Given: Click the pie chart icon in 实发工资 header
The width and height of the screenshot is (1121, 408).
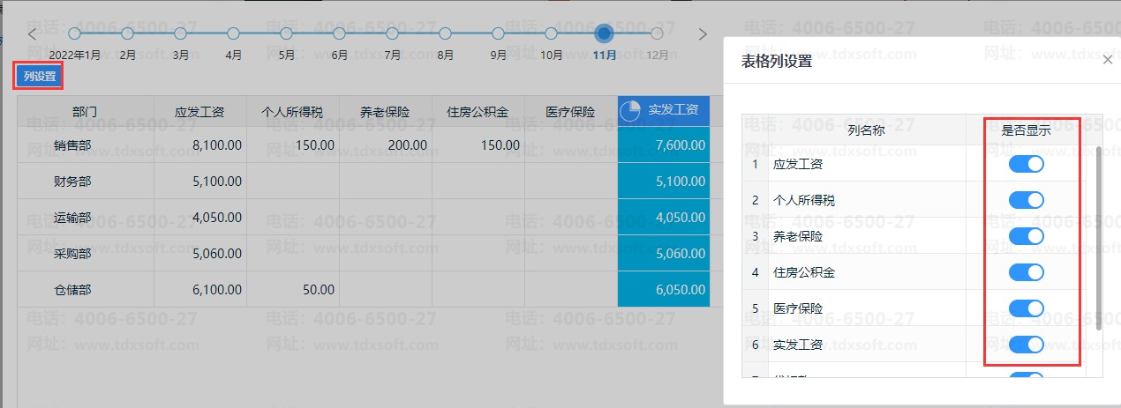Looking at the screenshot, I should [x=630, y=111].
